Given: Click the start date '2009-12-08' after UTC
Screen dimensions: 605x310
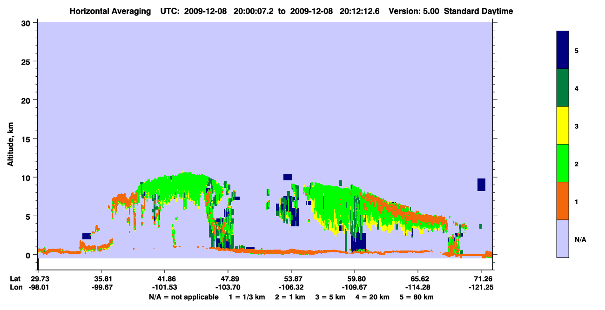Looking at the screenshot, I should (x=204, y=11).
